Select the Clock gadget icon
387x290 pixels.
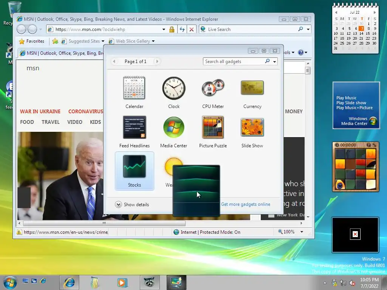tap(174, 88)
